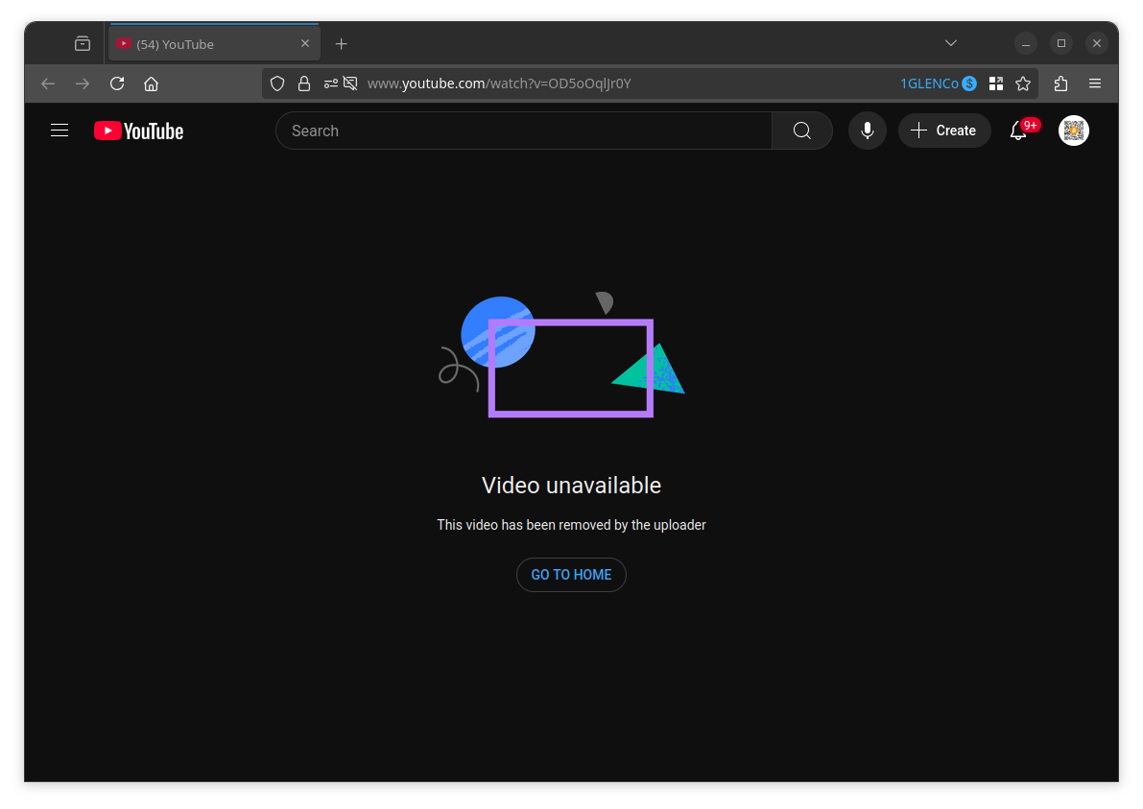Focus the YouTube Search field
1143x809 pixels.
523,131
